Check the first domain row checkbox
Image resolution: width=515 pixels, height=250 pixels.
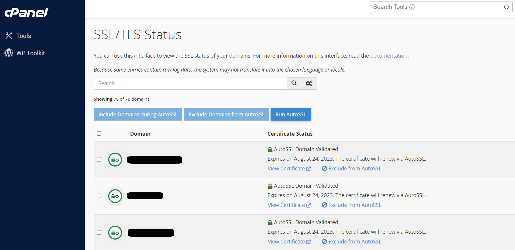(x=99, y=159)
